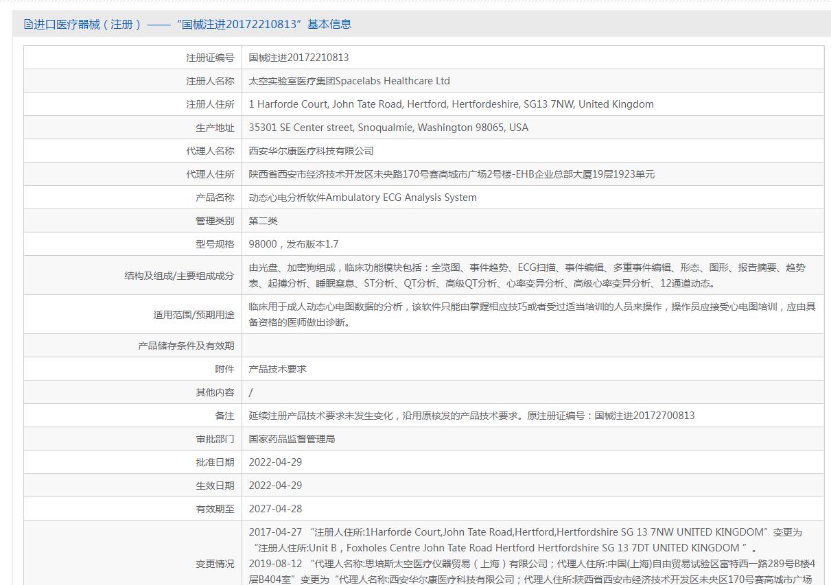Image resolution: width=831 pixels, height=585 pixels.
Task: Click the 产品技术要求 attachment entry
Action: [x=277, y=369]
